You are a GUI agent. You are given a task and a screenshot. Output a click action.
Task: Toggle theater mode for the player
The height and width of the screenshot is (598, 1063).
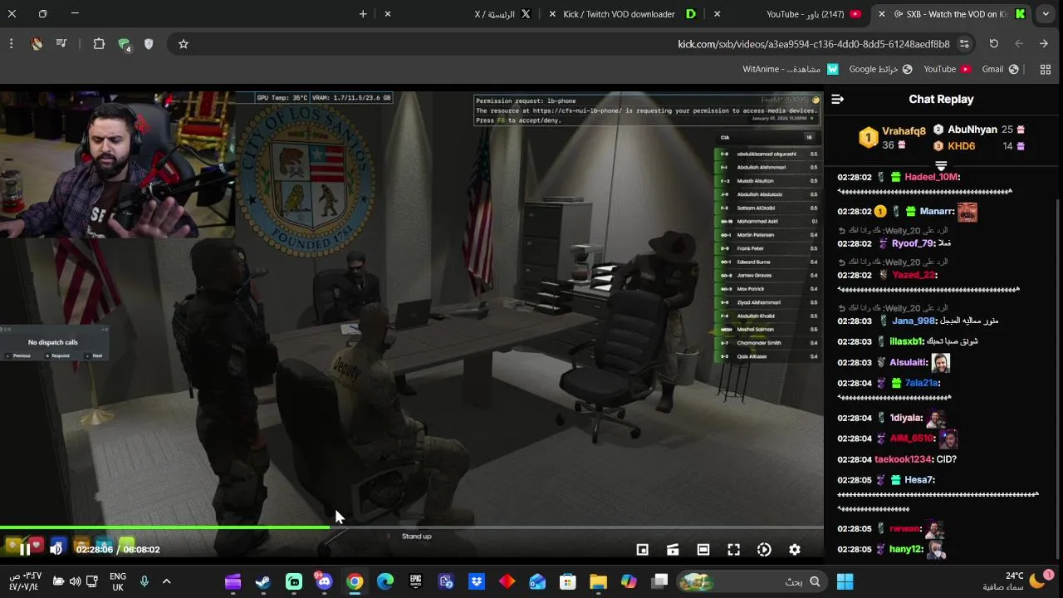[x=703, y=549]
